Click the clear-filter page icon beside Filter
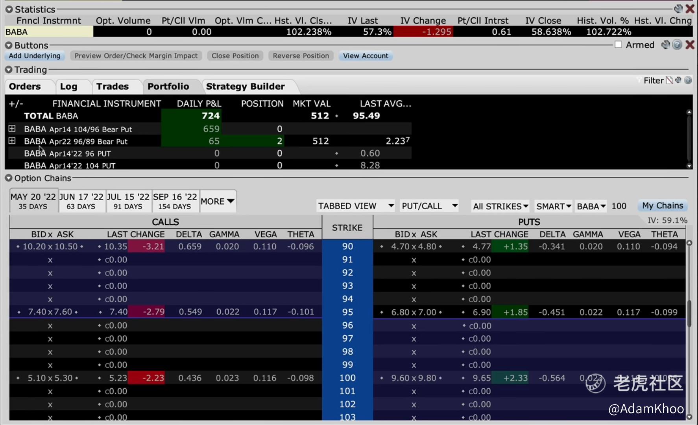This screenshot has width=698, height=425. [669, 80]
